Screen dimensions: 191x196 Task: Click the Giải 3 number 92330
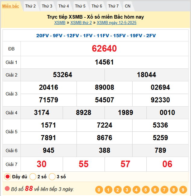pyautogui.click(x=160, y=100)
